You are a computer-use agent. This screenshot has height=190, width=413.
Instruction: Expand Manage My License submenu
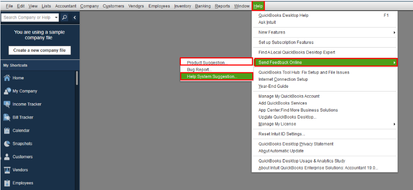point(394,124)
